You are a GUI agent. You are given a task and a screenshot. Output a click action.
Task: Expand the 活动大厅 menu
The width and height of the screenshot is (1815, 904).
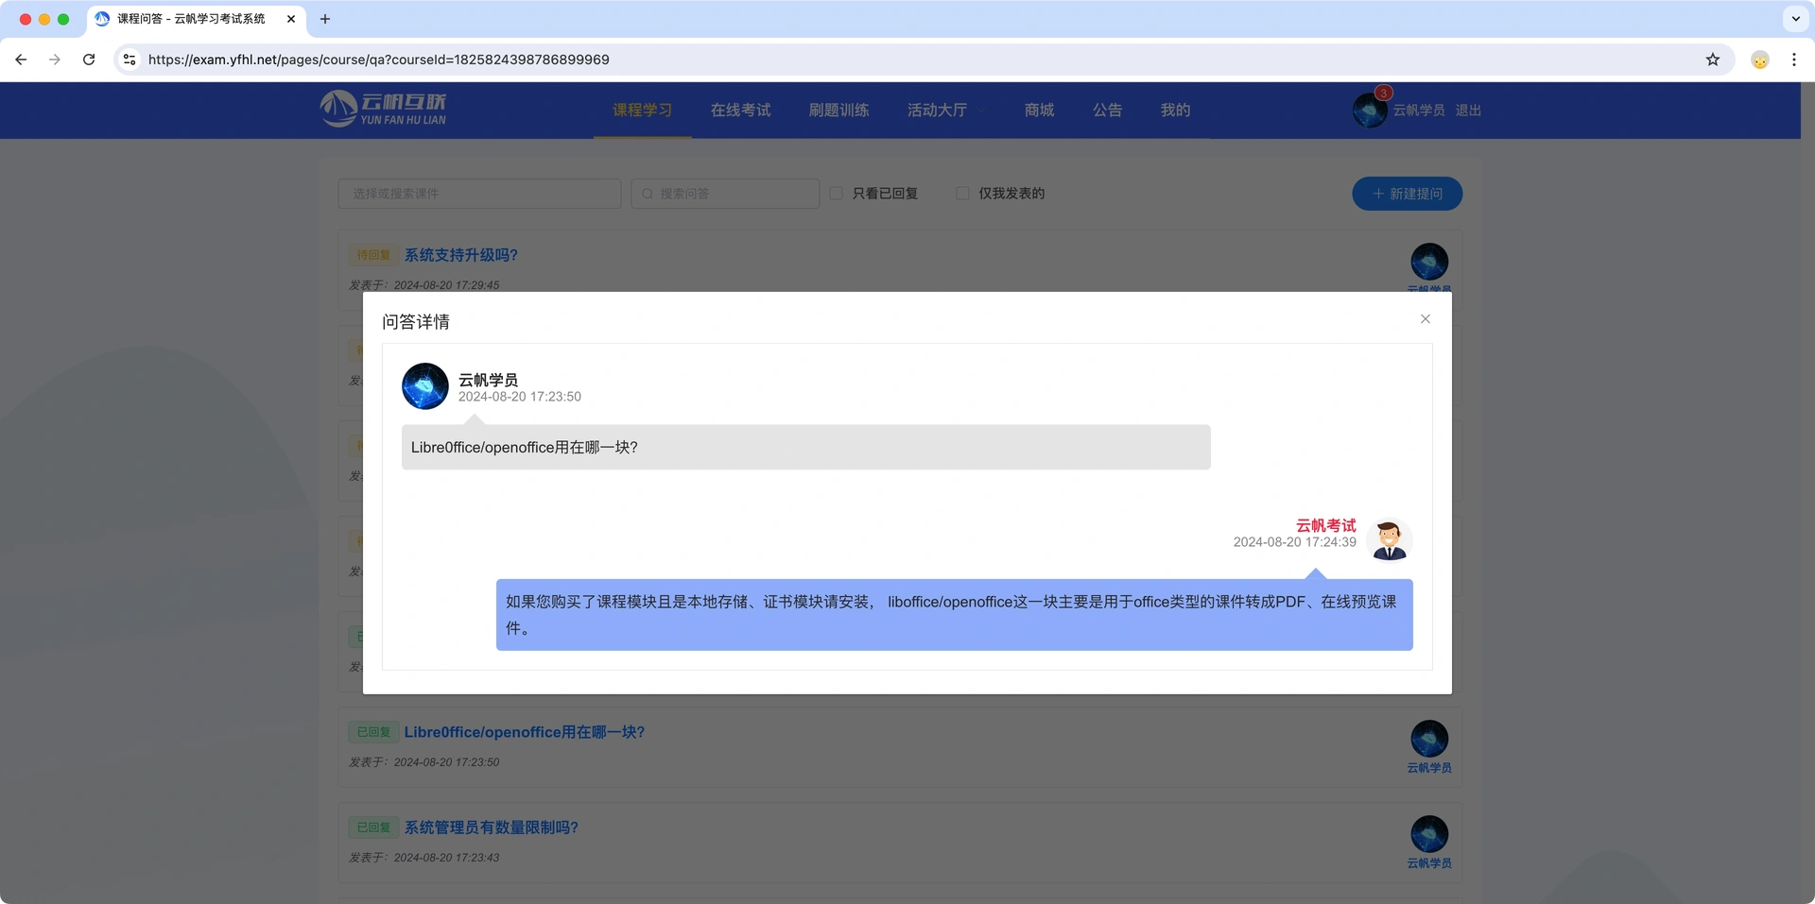(x=946, y=111)
